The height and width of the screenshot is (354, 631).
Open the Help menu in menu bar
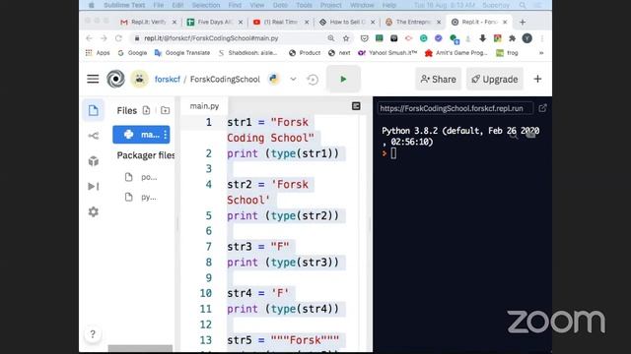pyautogui.click(x=389, y=5)
